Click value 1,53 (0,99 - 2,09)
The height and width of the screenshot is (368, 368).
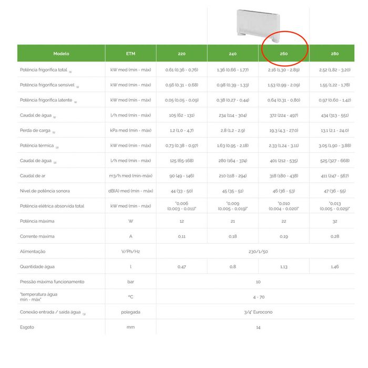284,85
